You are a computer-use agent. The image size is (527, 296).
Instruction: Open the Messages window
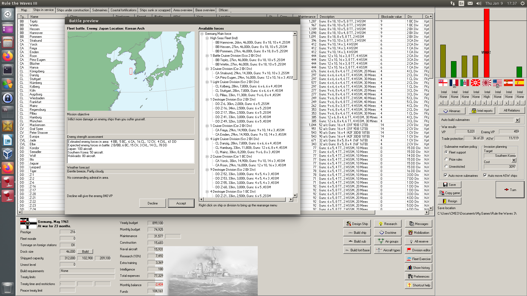(419, 224)
